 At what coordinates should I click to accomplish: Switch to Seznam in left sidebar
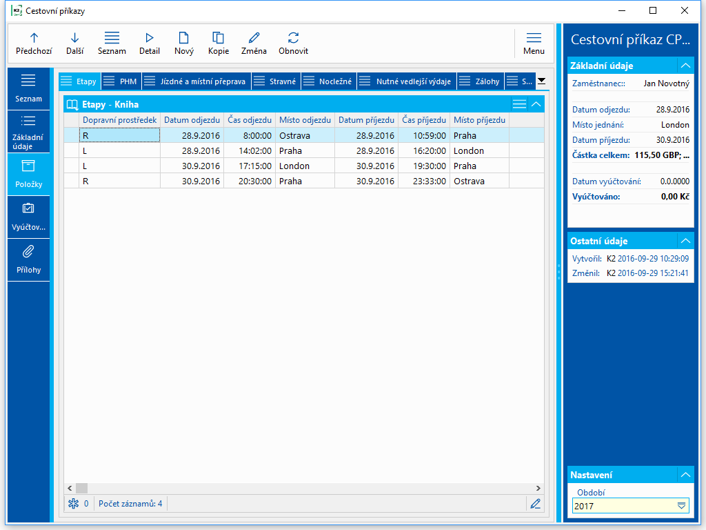tap(28, 88)
